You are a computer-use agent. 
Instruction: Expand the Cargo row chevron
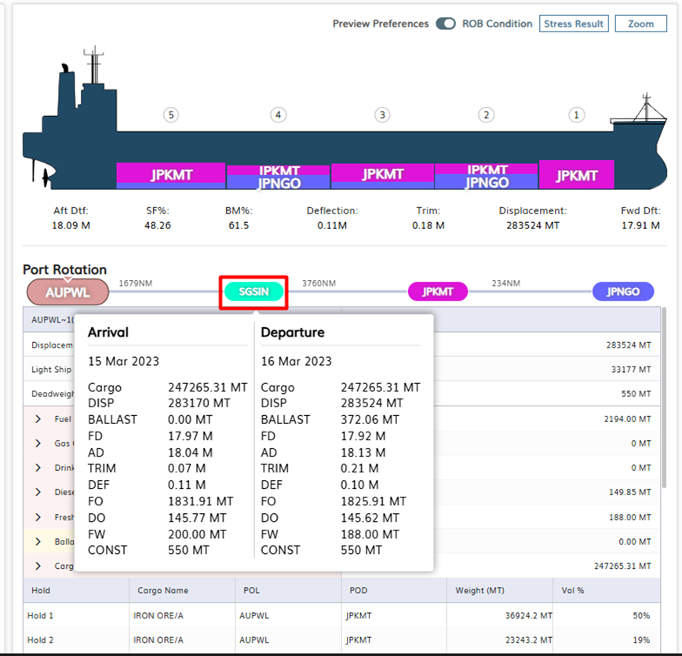click(38, 566)
